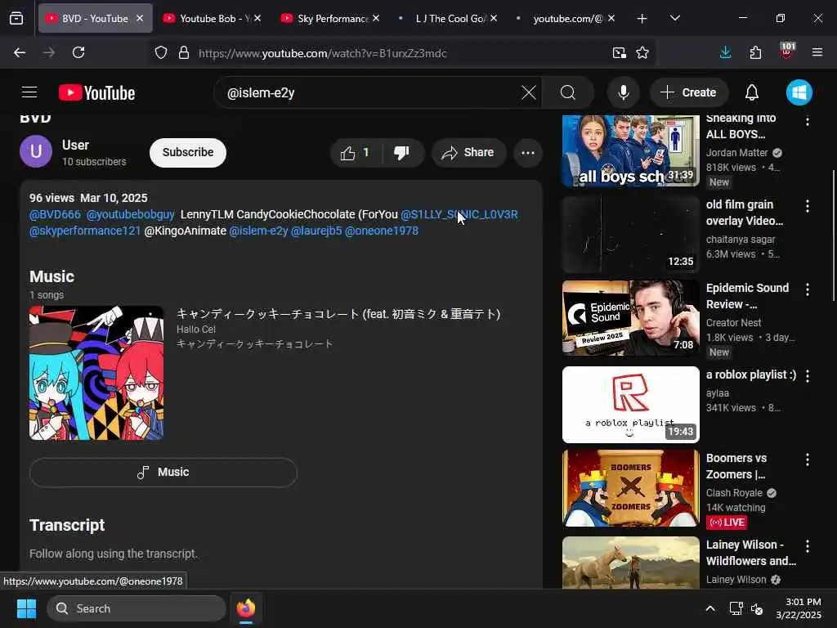Click the Firefox taskbar icon
The height and width of the screenshot is (628, 837).
pos(246,608)
